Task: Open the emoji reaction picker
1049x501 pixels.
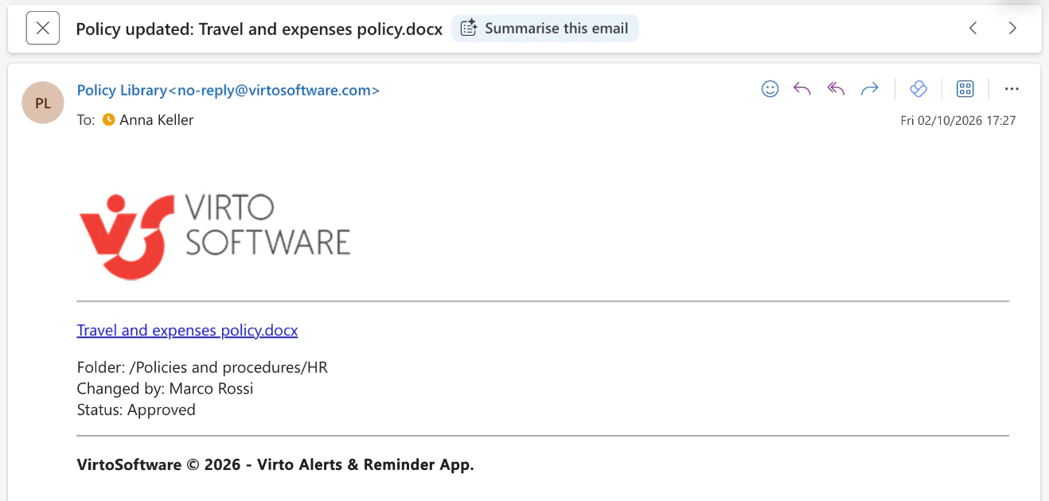Action: tap(770, 89)
